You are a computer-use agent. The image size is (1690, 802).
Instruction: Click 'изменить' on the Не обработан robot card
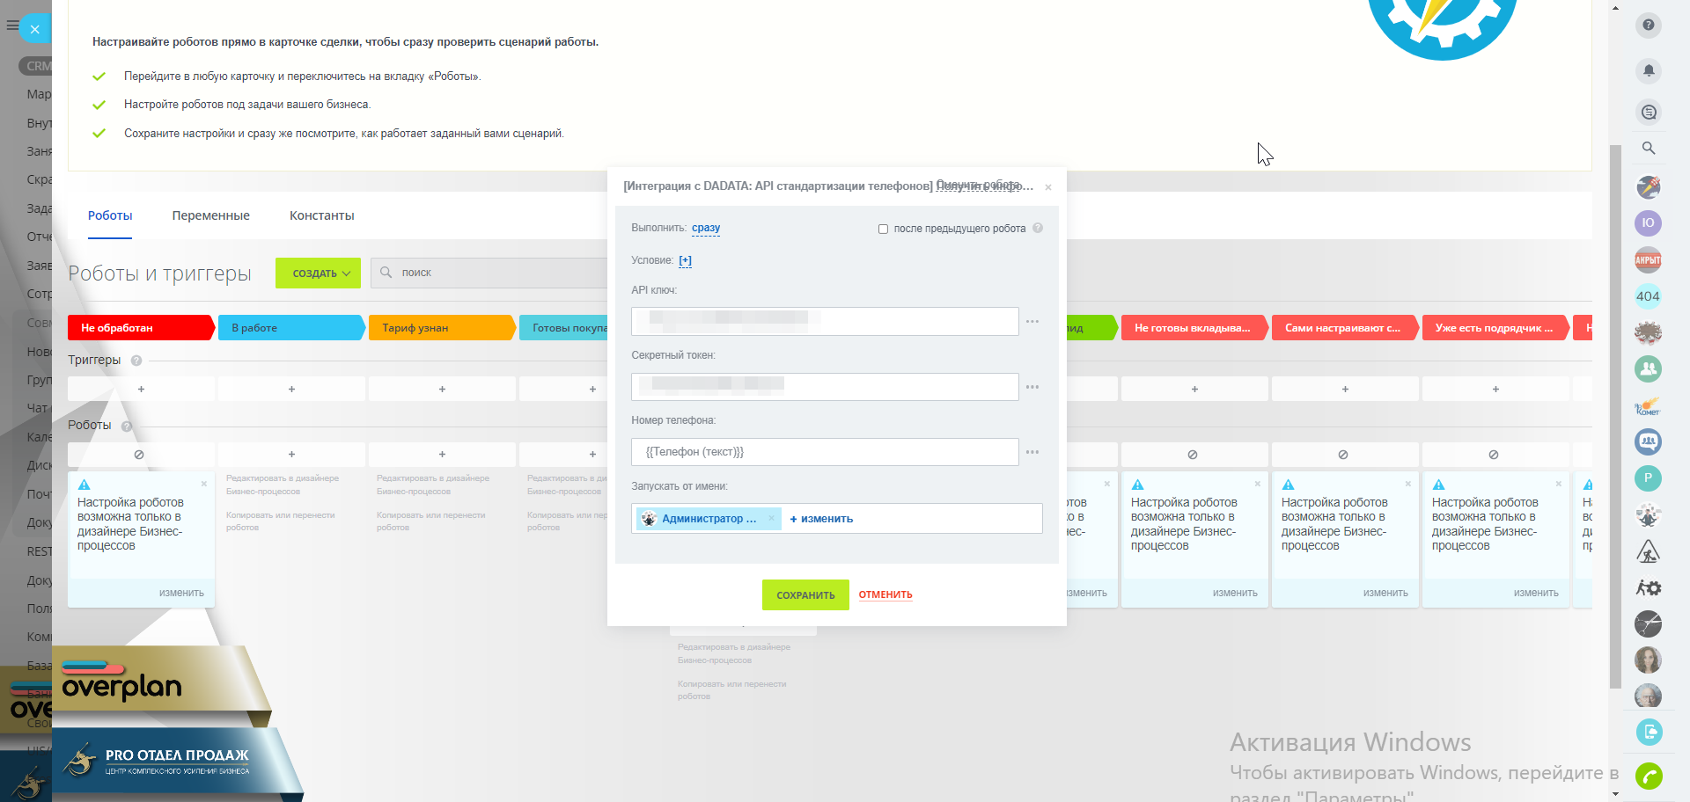pos(181,593)
